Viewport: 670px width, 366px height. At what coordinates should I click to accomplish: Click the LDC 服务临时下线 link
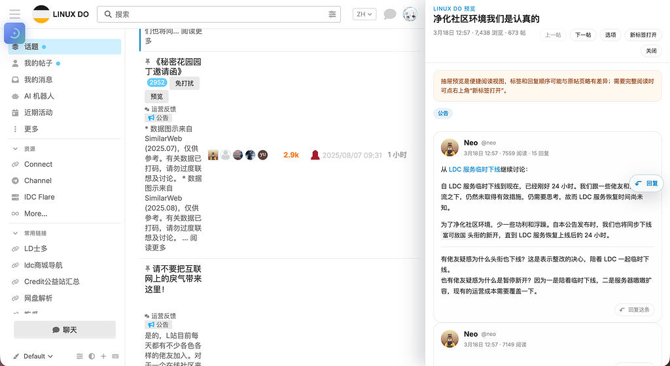[474, 169]
